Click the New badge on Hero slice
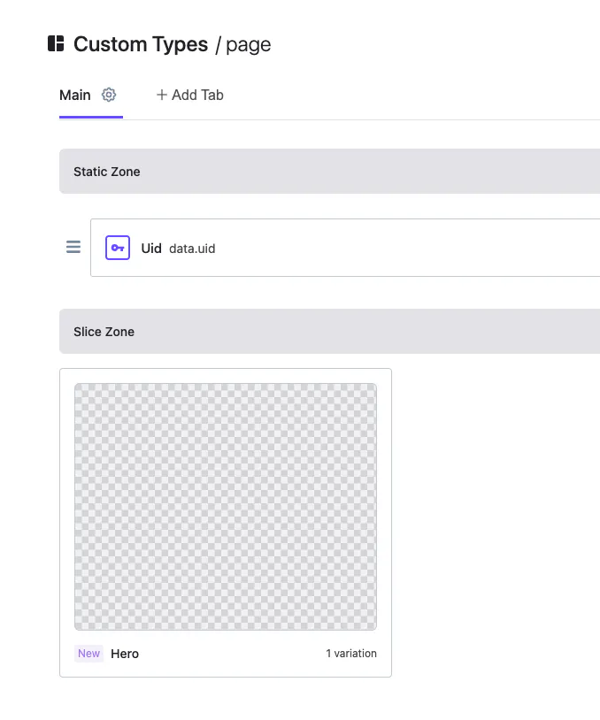600x720 pixels. tap(88, 654)
